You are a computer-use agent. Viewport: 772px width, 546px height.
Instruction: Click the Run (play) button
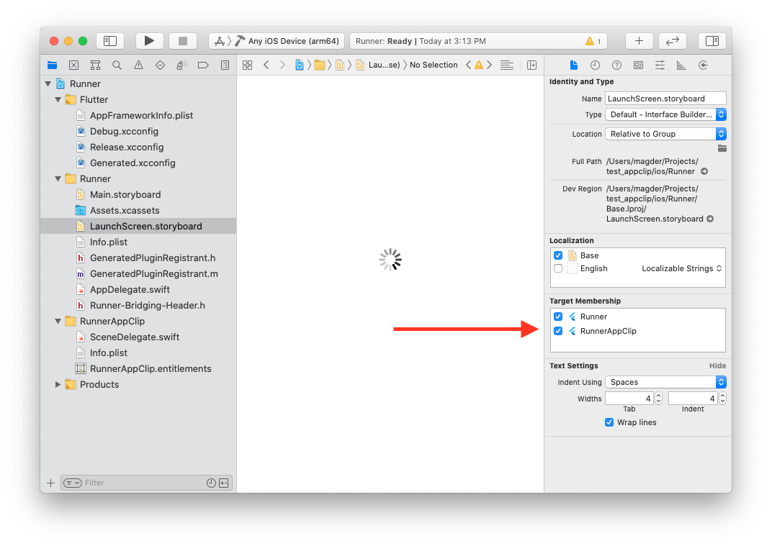[149, 41]
